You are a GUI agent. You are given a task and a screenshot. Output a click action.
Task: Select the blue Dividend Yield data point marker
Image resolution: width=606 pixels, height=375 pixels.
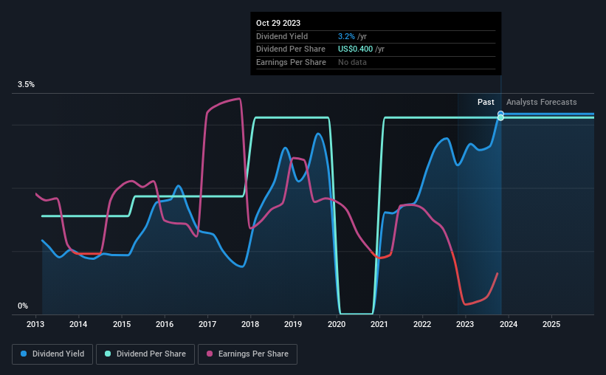click(500, 114)
